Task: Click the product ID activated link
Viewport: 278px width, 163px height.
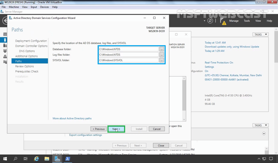Action: pyautogui.click(x=227, y=79)
